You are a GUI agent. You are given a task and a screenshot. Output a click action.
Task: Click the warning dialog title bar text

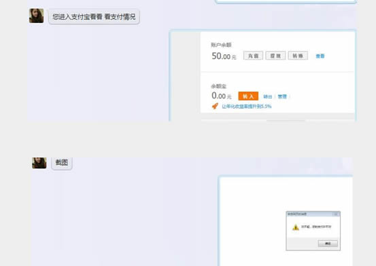[x=297, y=214]
